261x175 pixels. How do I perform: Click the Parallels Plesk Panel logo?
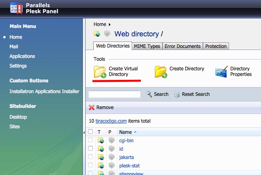tap(16, 8)
